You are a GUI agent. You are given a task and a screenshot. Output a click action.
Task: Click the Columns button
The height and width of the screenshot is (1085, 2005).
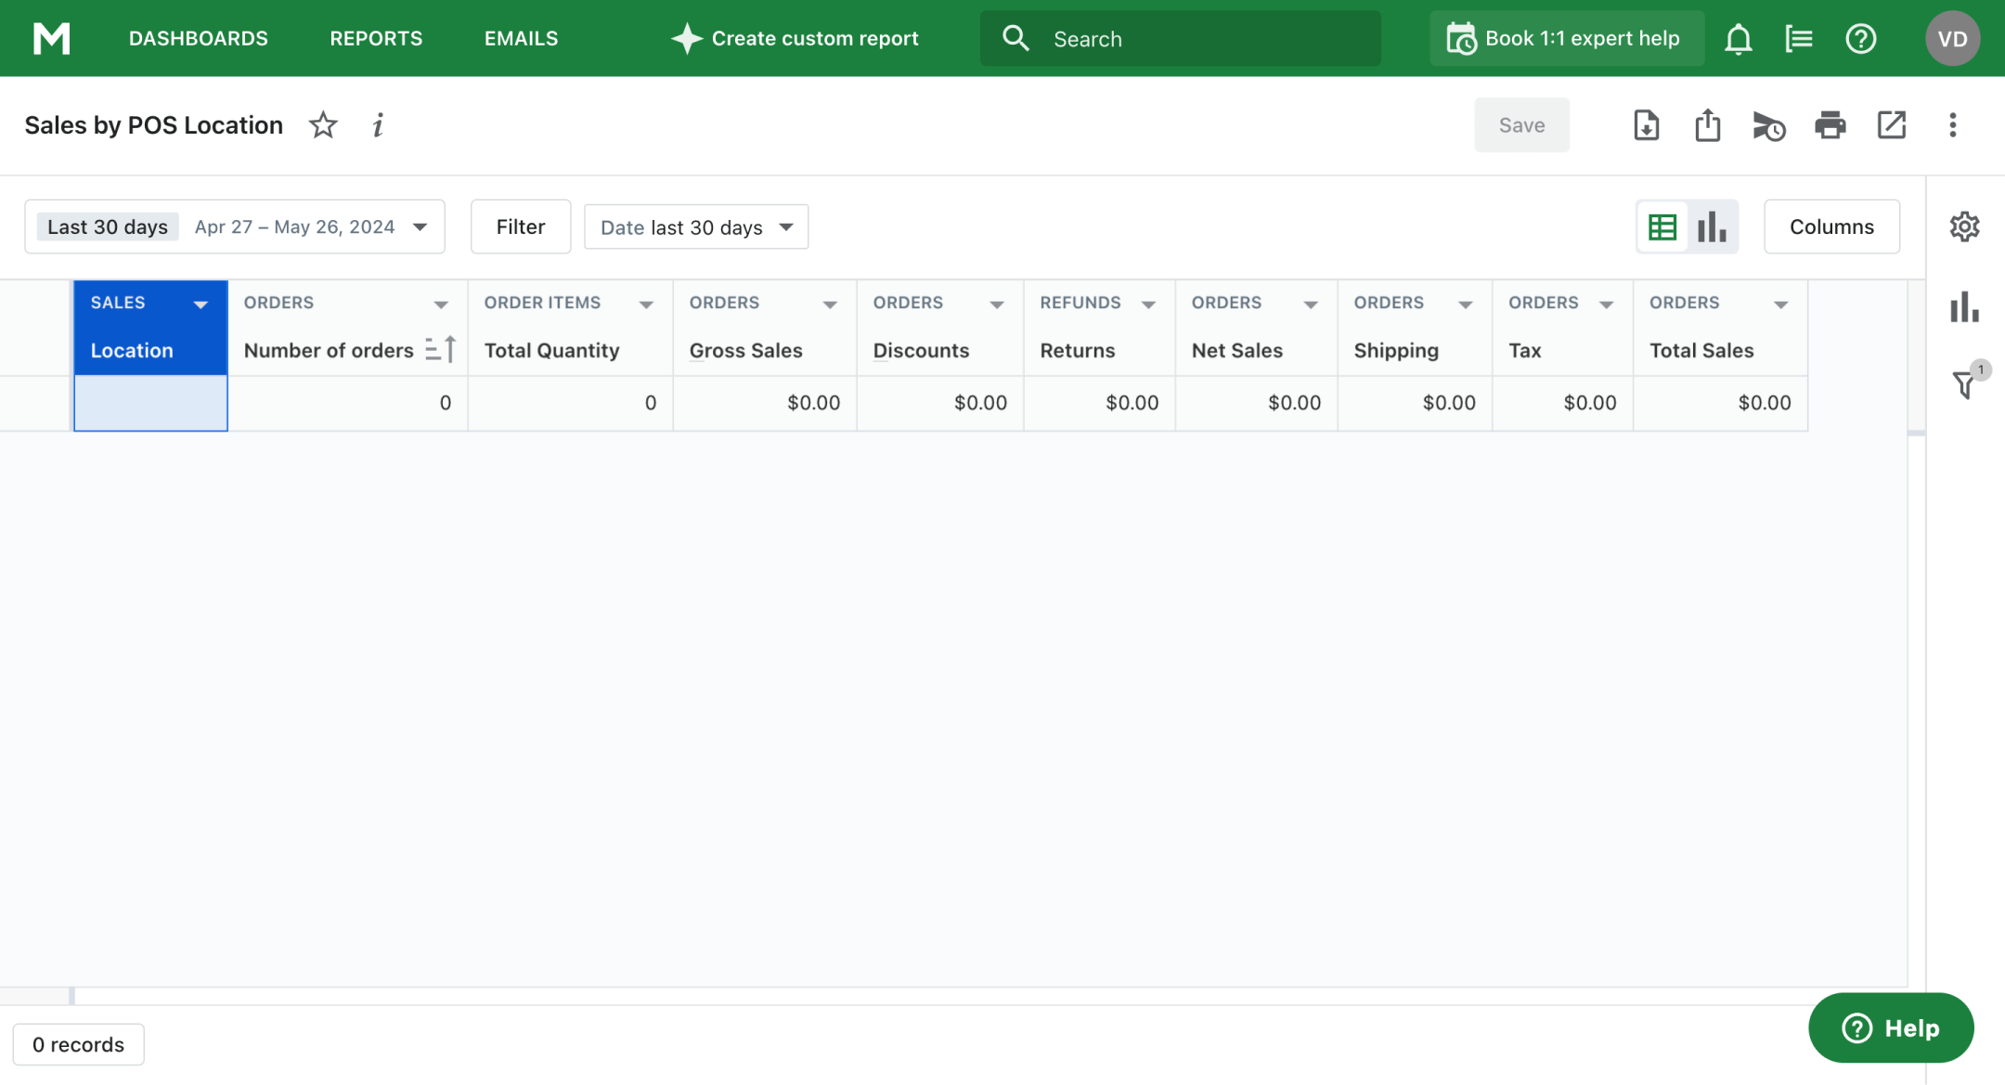coord(1830,226)
